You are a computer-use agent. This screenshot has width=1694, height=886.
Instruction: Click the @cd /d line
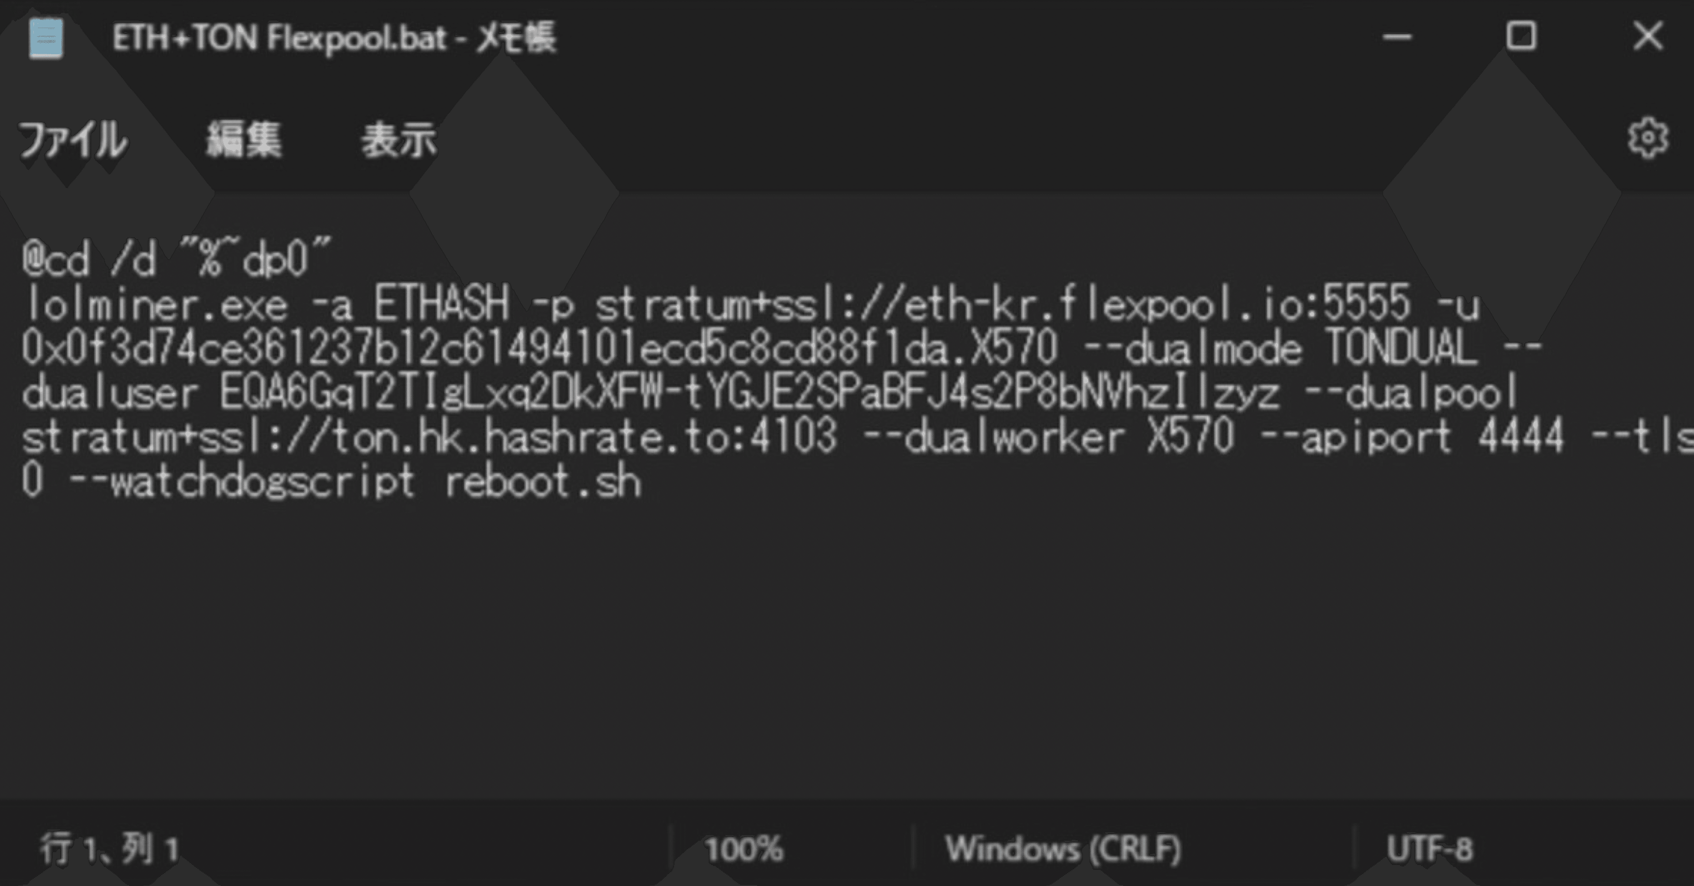pos(171,258)
